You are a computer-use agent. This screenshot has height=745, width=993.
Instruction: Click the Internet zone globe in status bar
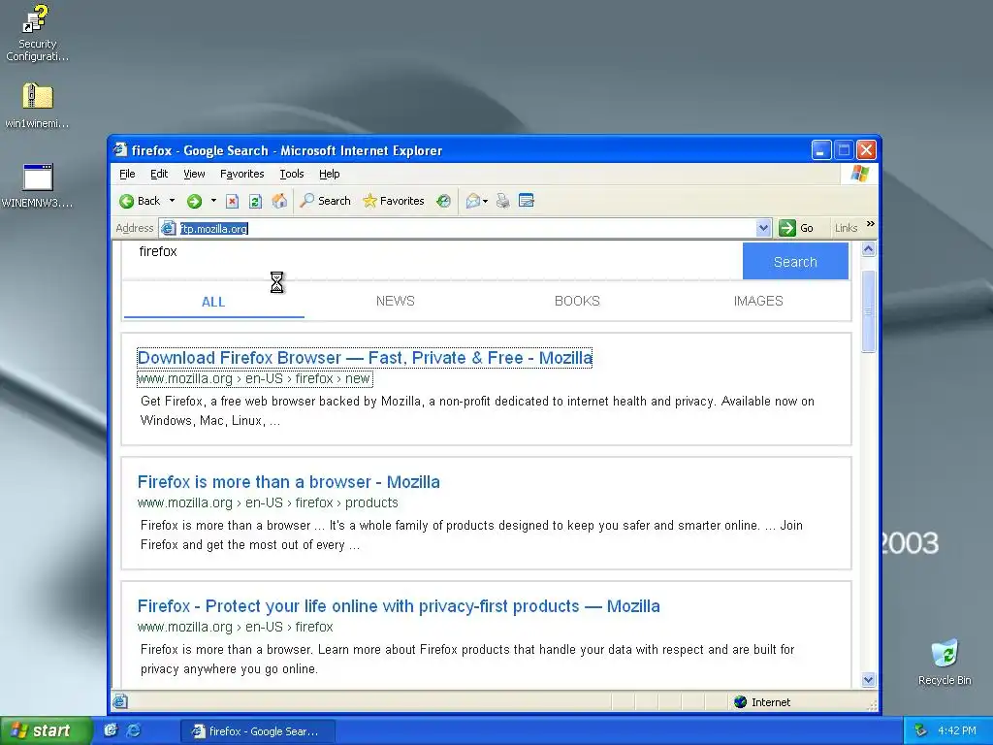click(740, 702)
